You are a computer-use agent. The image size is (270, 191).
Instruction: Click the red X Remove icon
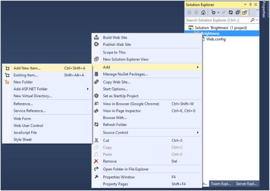pos(96,161)
